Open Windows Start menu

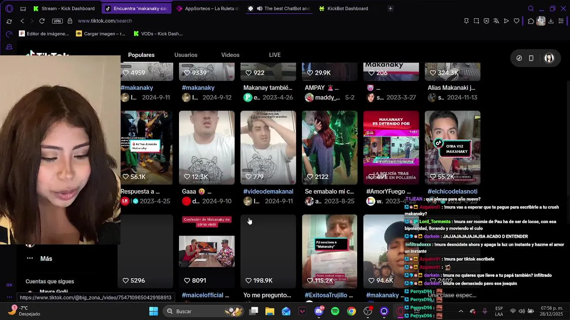point(154,311)
